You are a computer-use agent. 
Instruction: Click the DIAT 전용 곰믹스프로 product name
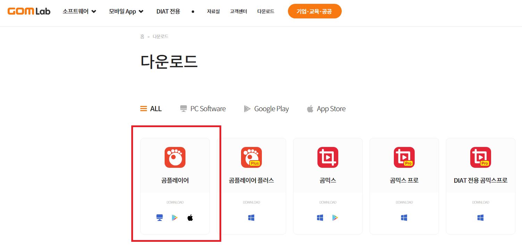[481, 180]
